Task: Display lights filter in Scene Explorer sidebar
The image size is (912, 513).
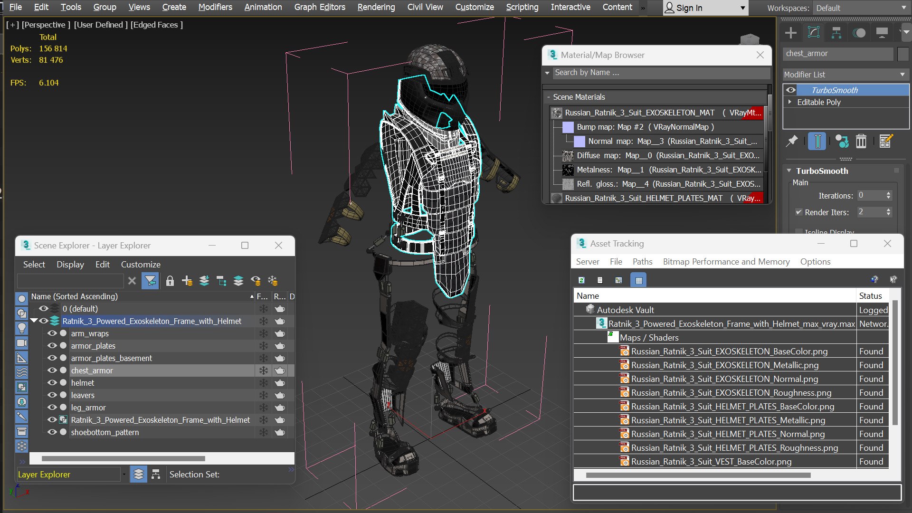Action: coord(22,328)
